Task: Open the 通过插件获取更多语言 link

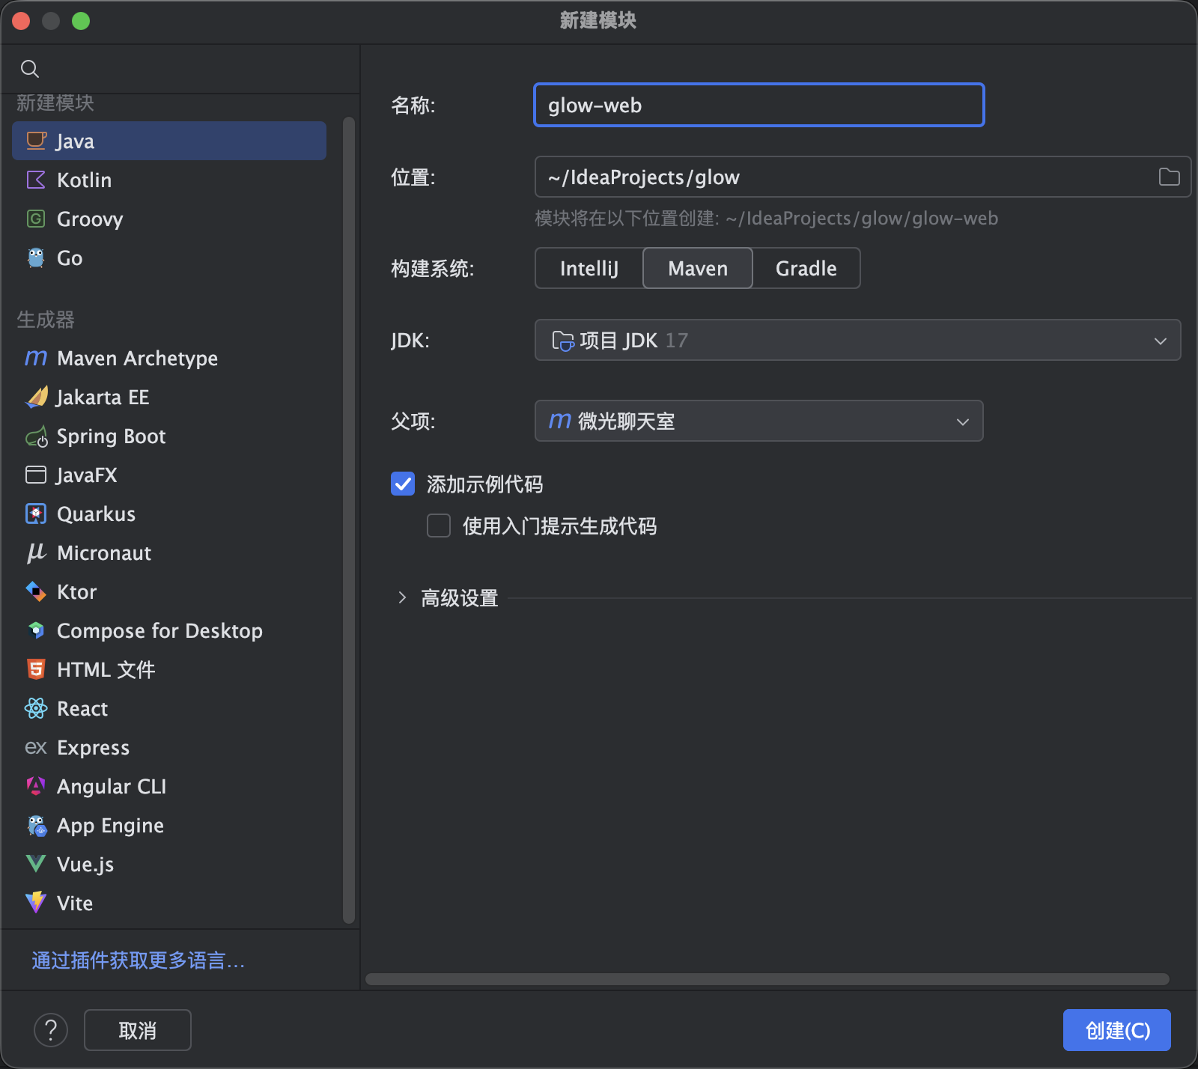Action: [x=139, y=960]
